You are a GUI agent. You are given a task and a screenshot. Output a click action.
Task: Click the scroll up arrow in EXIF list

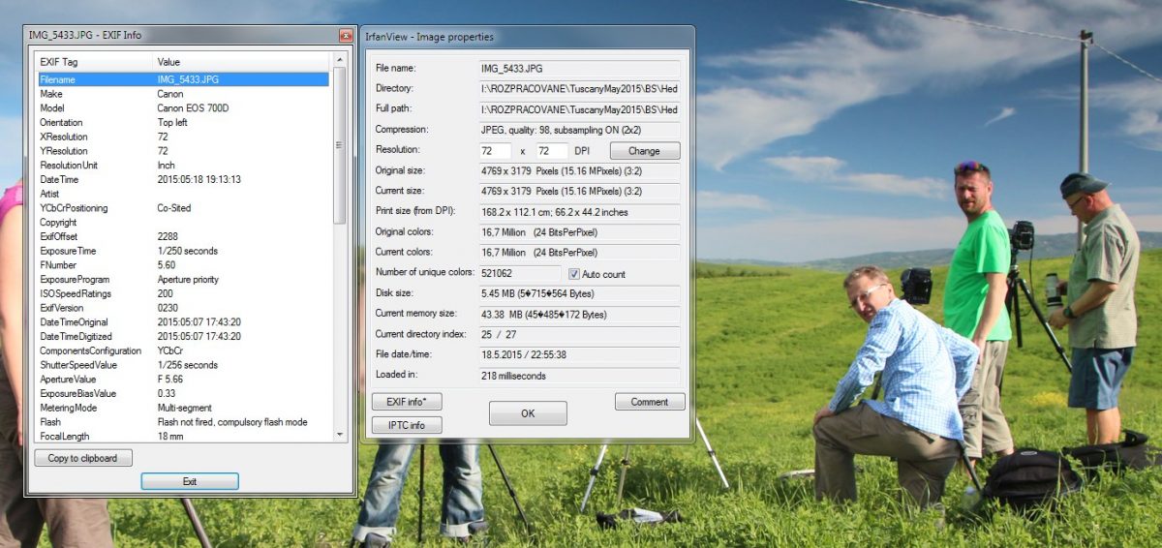point(339,62)
